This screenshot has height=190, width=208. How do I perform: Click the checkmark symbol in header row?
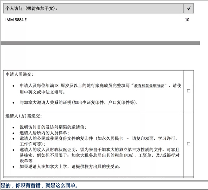189,8
